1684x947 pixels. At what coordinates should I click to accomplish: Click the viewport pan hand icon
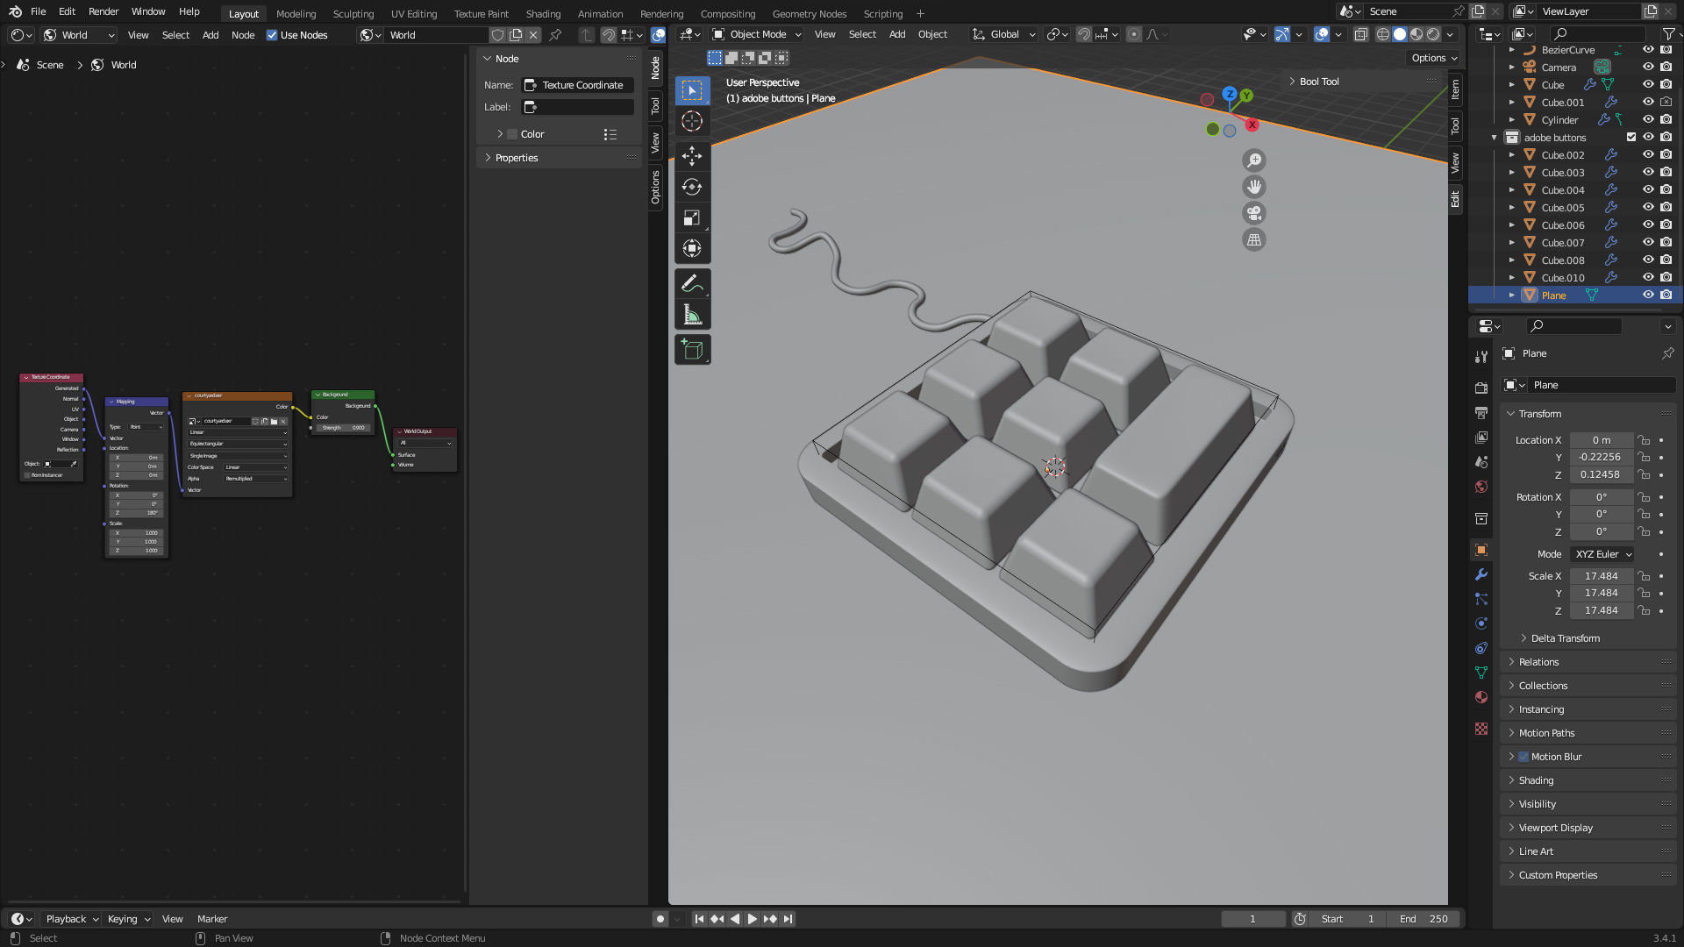coord(1254,187)
